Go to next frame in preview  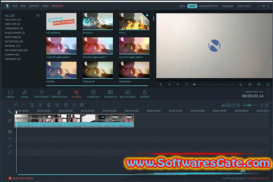click(x=169, y=85)
